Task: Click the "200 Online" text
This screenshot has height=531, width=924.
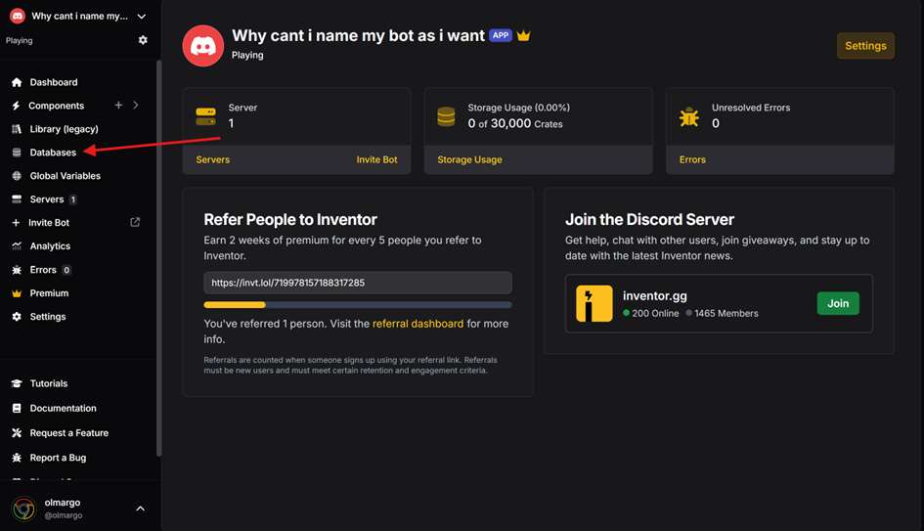Action: 655,314
